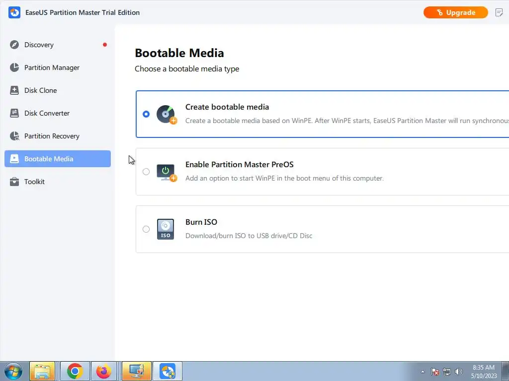Open the Toolkit section
Viewport: 509px width, 381px height.
58,182
